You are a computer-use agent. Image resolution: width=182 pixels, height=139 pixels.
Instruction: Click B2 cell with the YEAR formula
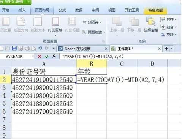(x=92, y=79)
